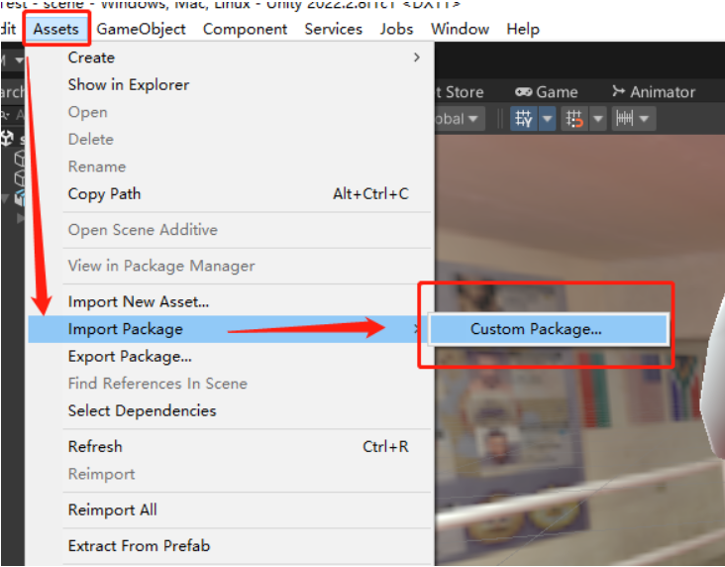Open the Global handle rotation dropdown

coord(458,119)
